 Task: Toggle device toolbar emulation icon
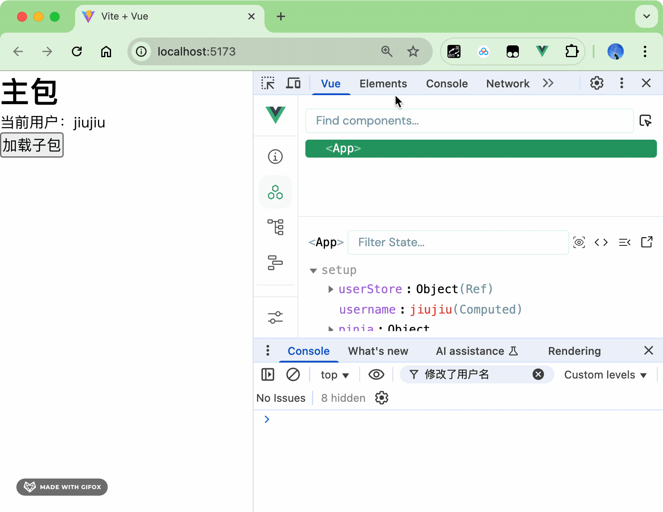click(x=293, y=83)
